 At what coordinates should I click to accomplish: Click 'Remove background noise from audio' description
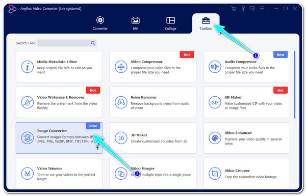(160, 103)
